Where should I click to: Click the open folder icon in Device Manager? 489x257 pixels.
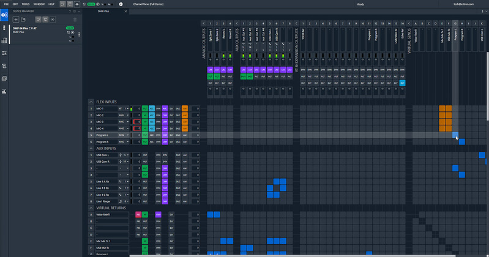click(24, 20)
